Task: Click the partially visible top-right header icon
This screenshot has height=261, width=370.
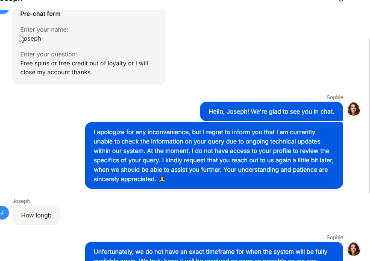Action: tap(341, 1)
